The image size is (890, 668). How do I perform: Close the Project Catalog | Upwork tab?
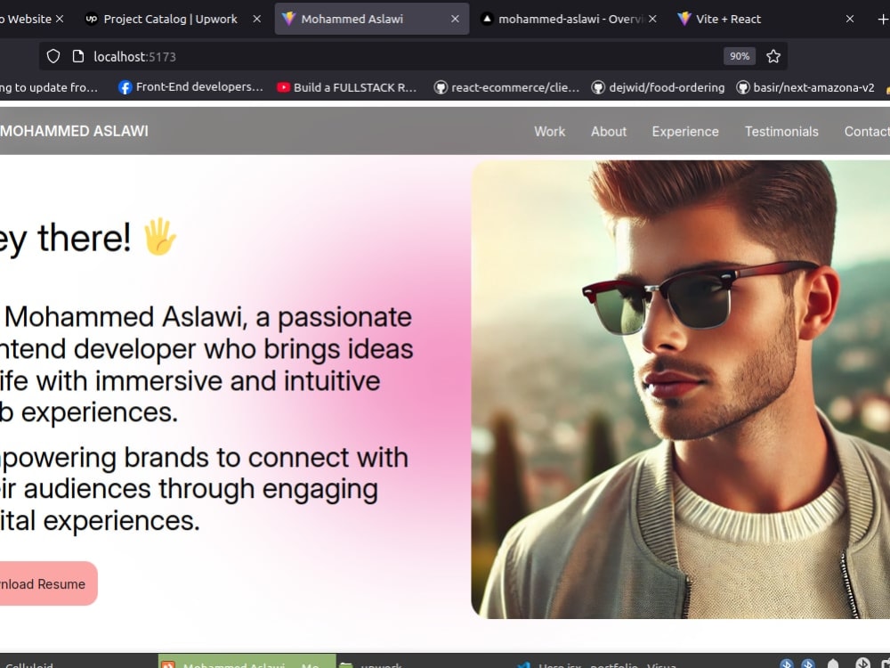(x=256, y=19)
